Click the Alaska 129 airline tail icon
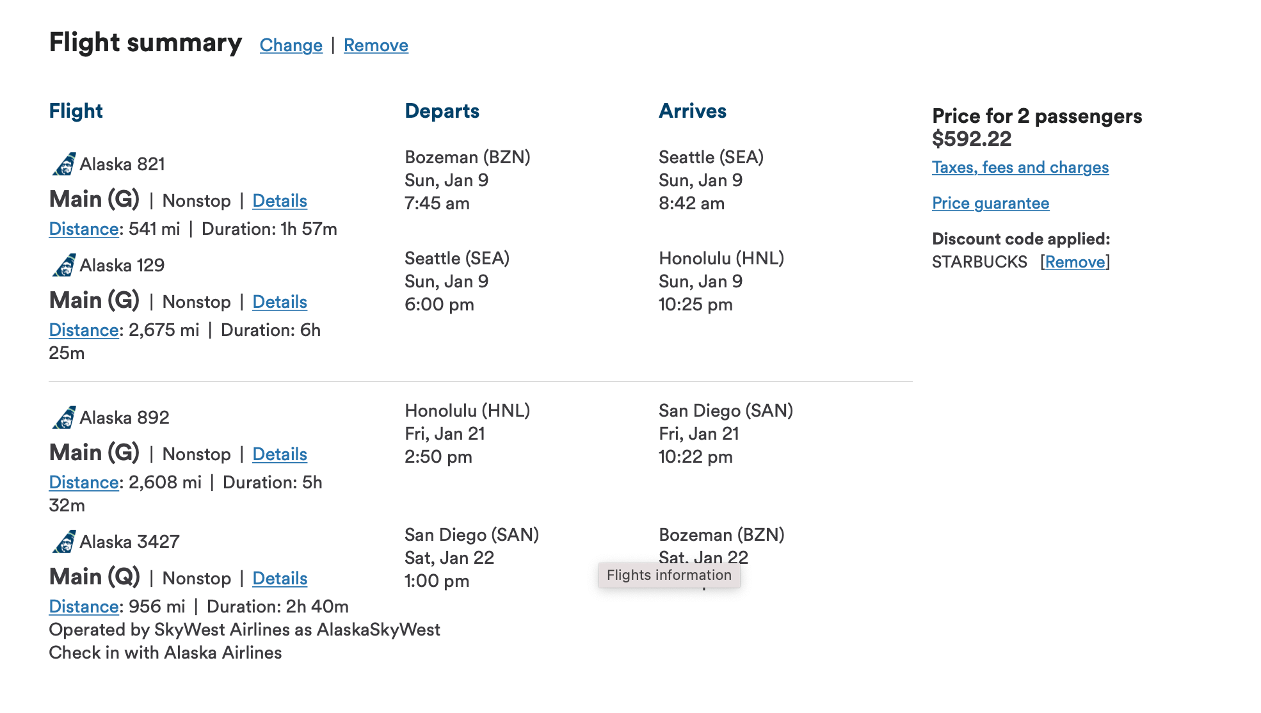Viewport: 1261px width, 713px height. (63, 265)
